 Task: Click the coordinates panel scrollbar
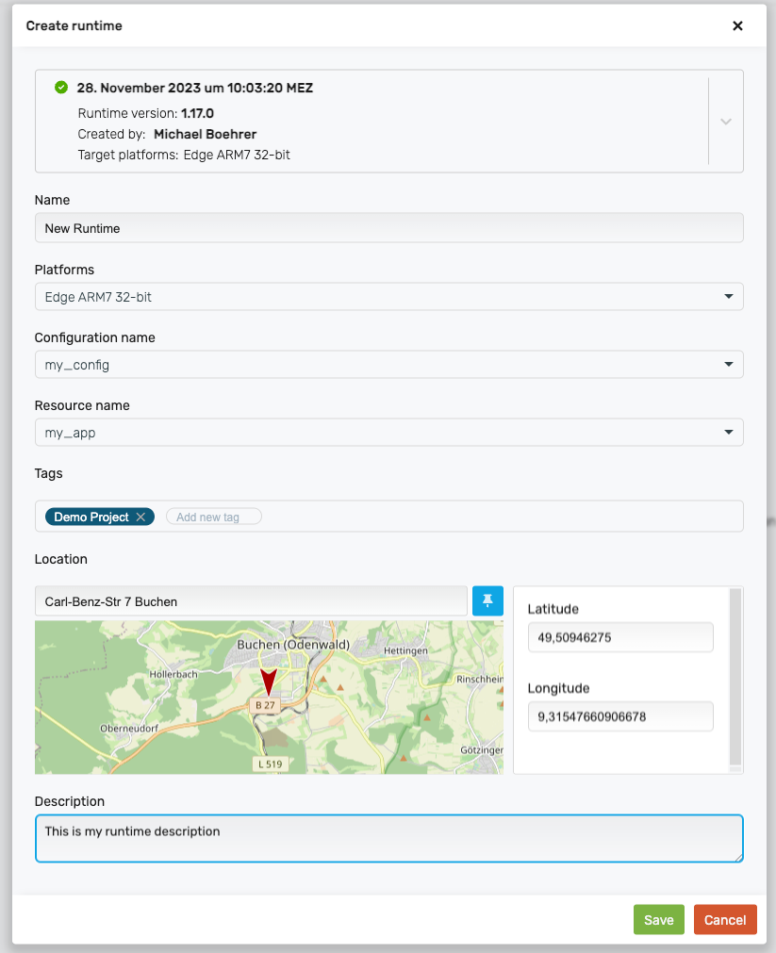point(735,677)
